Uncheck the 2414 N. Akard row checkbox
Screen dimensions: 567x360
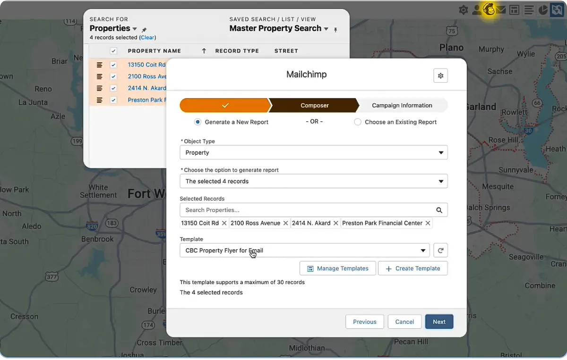pyautogui.click(x=113, y=88)
